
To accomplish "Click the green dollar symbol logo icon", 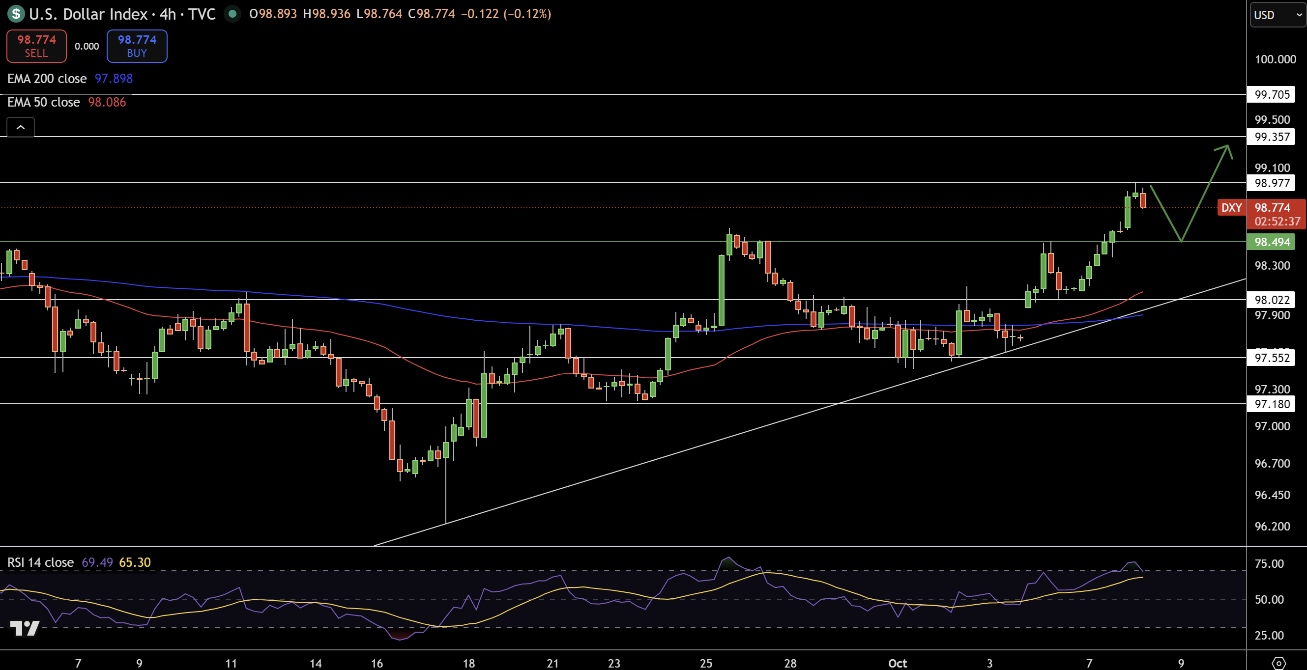I will pos(16,14).
